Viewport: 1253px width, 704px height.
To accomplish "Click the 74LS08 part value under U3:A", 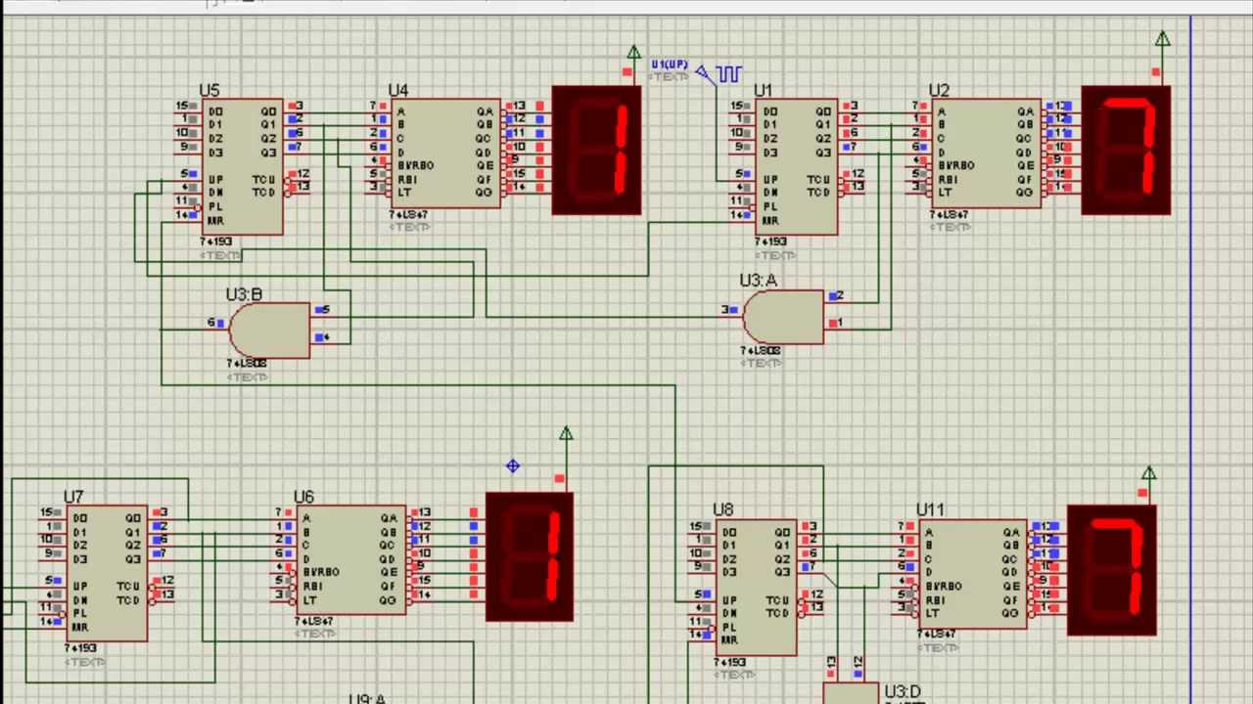I will pyautogui.click(x=762, y=350).
